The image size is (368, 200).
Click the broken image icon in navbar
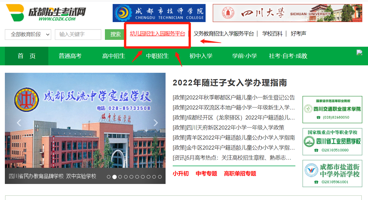coord(359,52)
